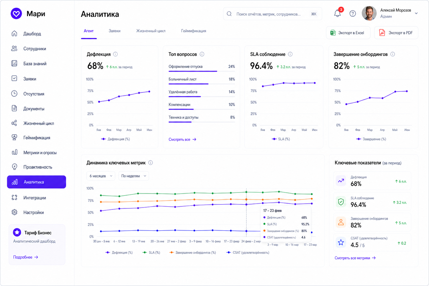The height and width of the screenshot is (286, 429).
Task: Click the Экспорт в PDF button
Action: (396, 33)
